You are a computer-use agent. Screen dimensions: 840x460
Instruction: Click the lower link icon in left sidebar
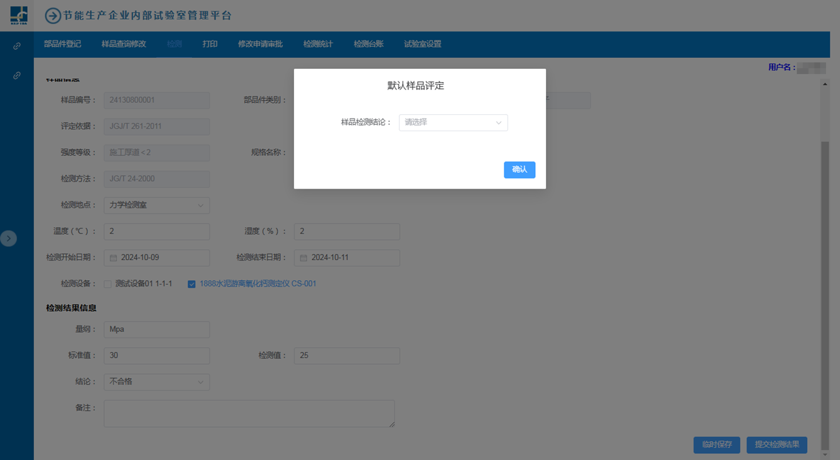click(17, 76)
